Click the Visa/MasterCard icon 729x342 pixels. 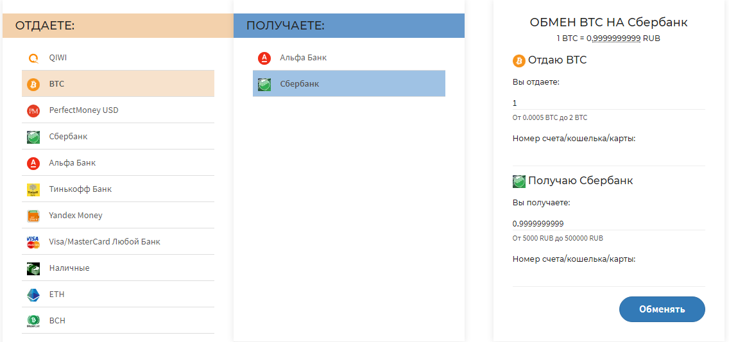point(33,242)
